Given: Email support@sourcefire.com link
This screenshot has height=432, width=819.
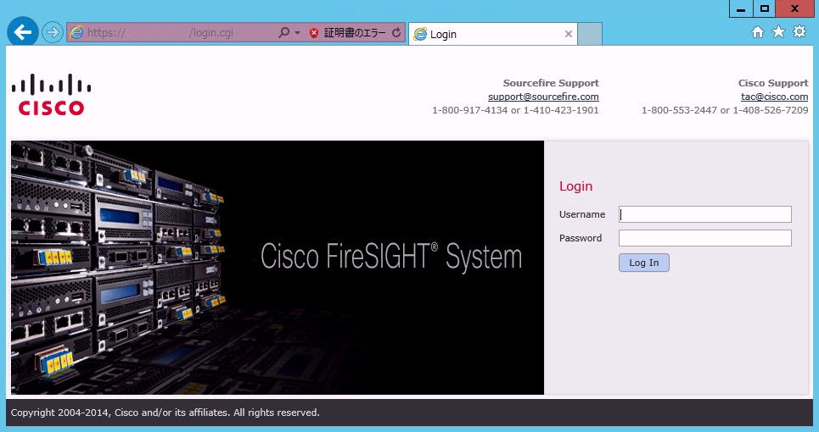Looking at the screenshot, I should click(543, 97).
